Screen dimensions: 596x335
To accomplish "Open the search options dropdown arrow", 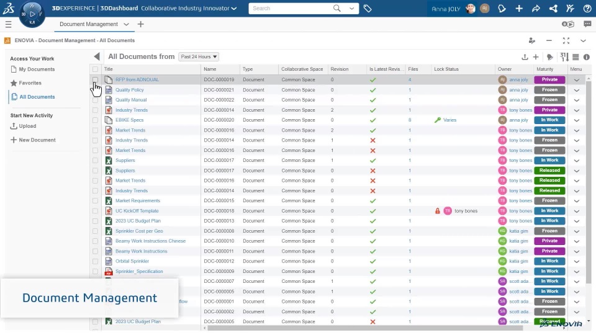I will [x=351, y=8].
